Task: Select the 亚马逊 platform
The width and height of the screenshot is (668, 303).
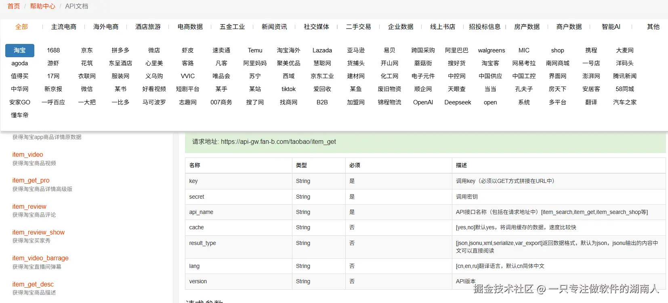Action: pos(356,50)
